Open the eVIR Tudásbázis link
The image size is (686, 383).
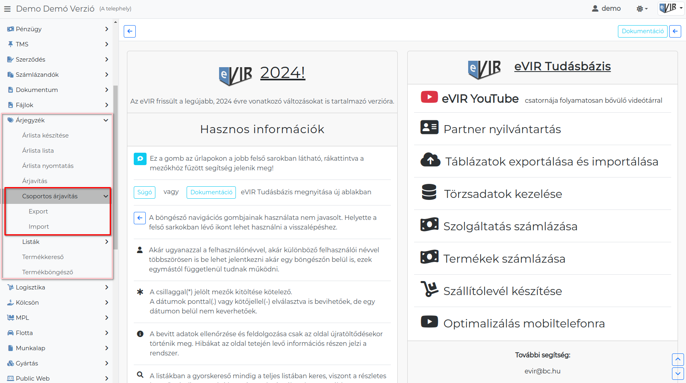tap(562, 66)
